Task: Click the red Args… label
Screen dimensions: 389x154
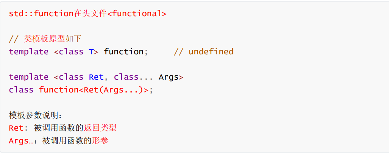Action: 21,141
